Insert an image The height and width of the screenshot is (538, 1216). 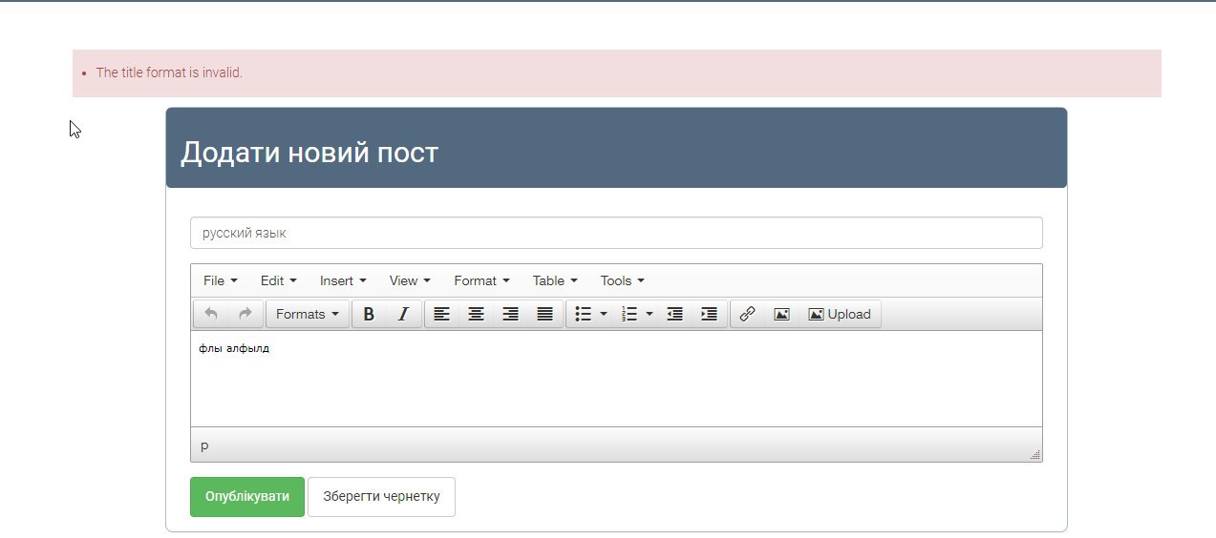pyautogui.click(x=781, y=314)
